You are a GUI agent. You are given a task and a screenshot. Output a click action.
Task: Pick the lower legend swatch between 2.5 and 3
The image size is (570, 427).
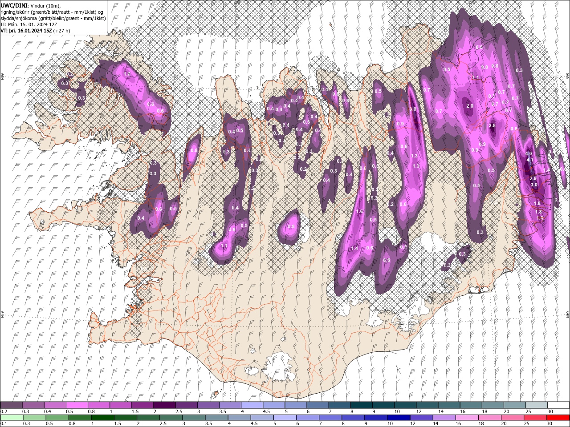click(171, 418)
